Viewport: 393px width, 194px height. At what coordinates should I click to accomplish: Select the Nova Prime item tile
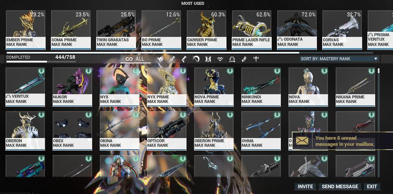pos(214,87)
